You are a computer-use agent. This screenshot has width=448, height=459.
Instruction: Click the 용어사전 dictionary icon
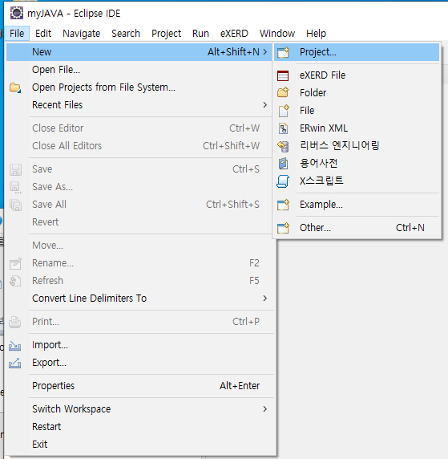pyautogui.click(x=283, y=164)
